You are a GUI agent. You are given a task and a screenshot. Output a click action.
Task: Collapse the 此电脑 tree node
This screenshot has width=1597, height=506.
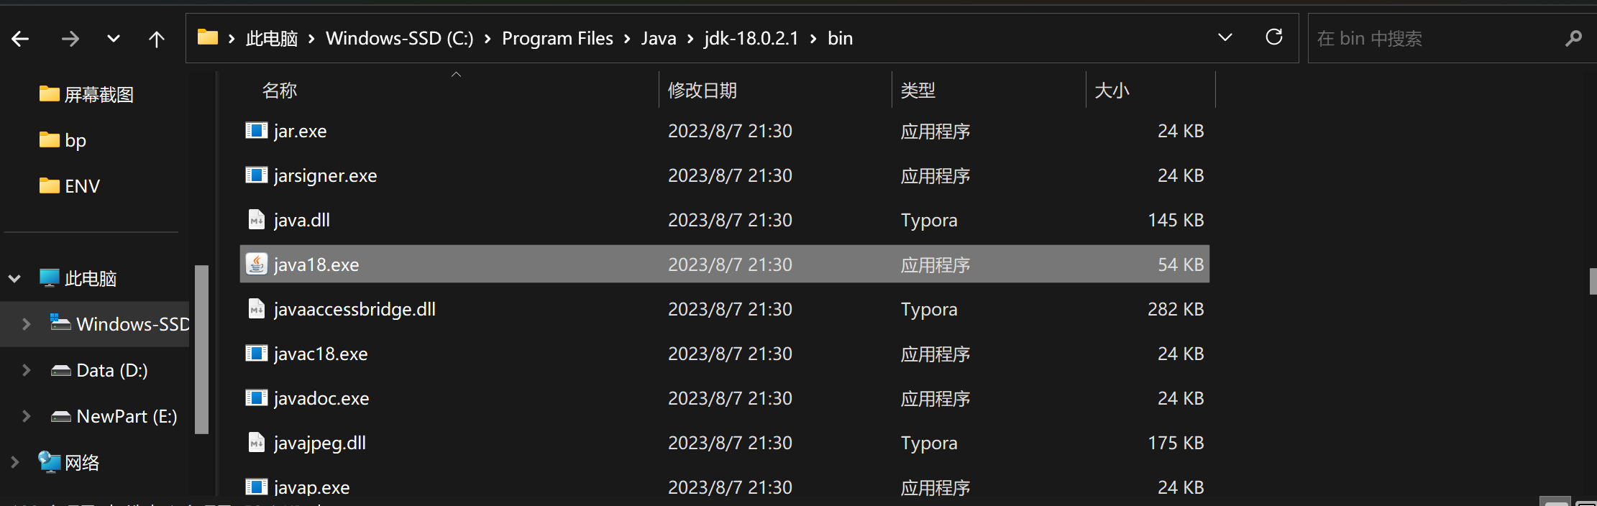(x=14, y=278)
